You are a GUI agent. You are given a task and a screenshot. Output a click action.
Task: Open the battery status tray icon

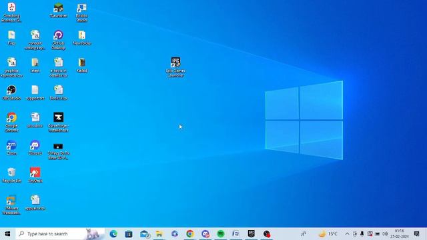(378, 234)
